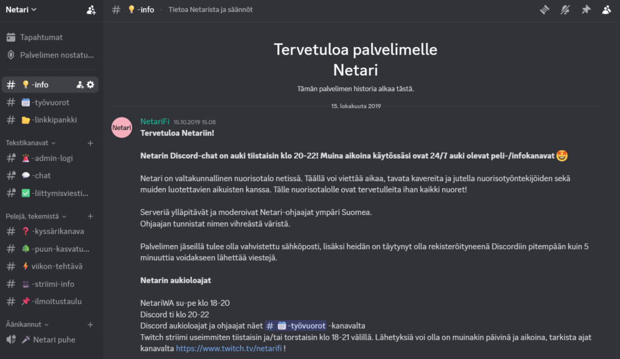Open Tapahtumat events

tap(41, 38)
